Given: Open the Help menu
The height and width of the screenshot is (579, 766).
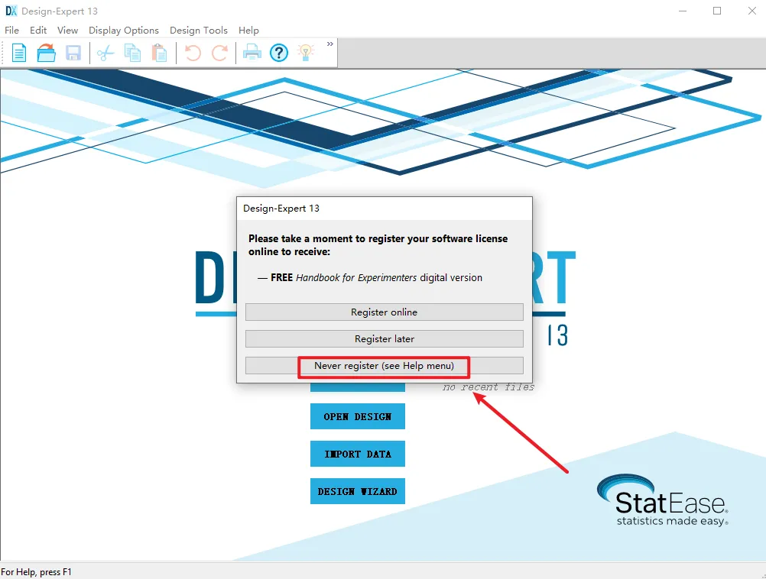Looking at the screenshot, I should click(248, 31).
